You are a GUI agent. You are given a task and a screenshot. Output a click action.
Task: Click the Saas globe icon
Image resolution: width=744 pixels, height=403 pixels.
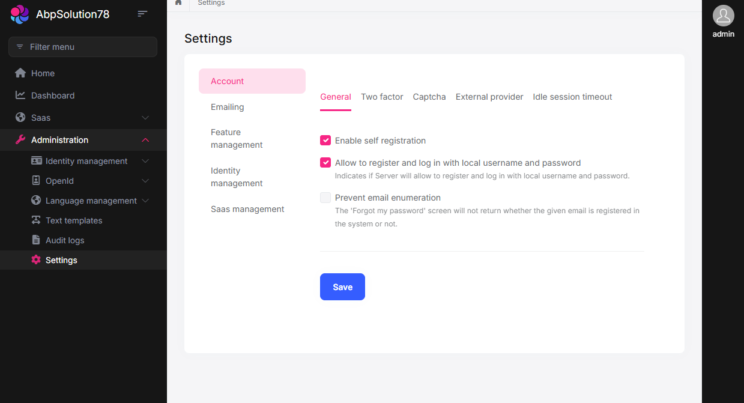20,117
